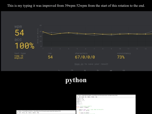Click the 'python' heading
152x114 pixels.
pos(76,80)
